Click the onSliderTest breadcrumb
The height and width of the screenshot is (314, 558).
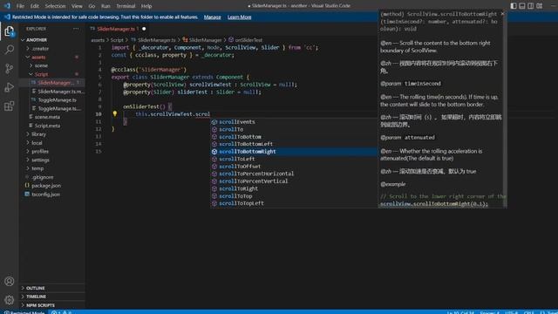pyautogui.click(x=246, y=40)
